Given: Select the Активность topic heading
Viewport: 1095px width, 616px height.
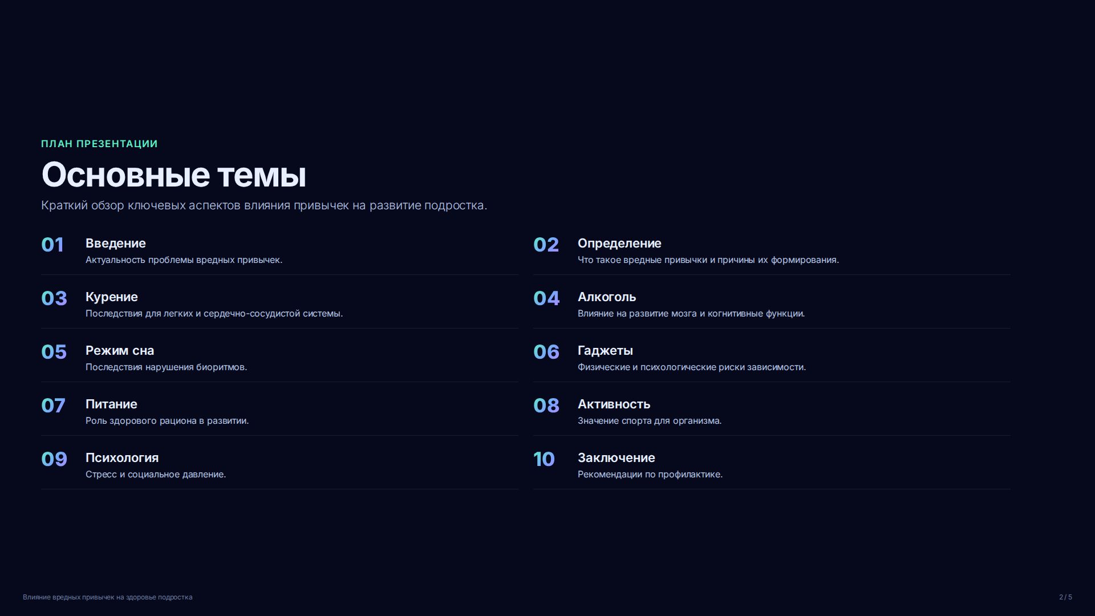Looking at the screenshot, I should pos(614,404).
